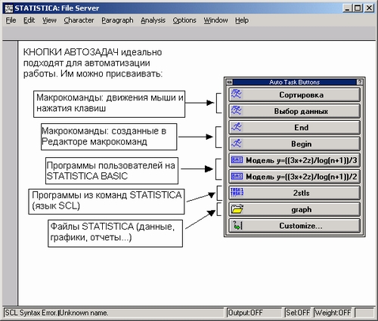Screen dimensions: 378x321
Task: Click the graph auto task button label
Action: click(x=301, y=209)
